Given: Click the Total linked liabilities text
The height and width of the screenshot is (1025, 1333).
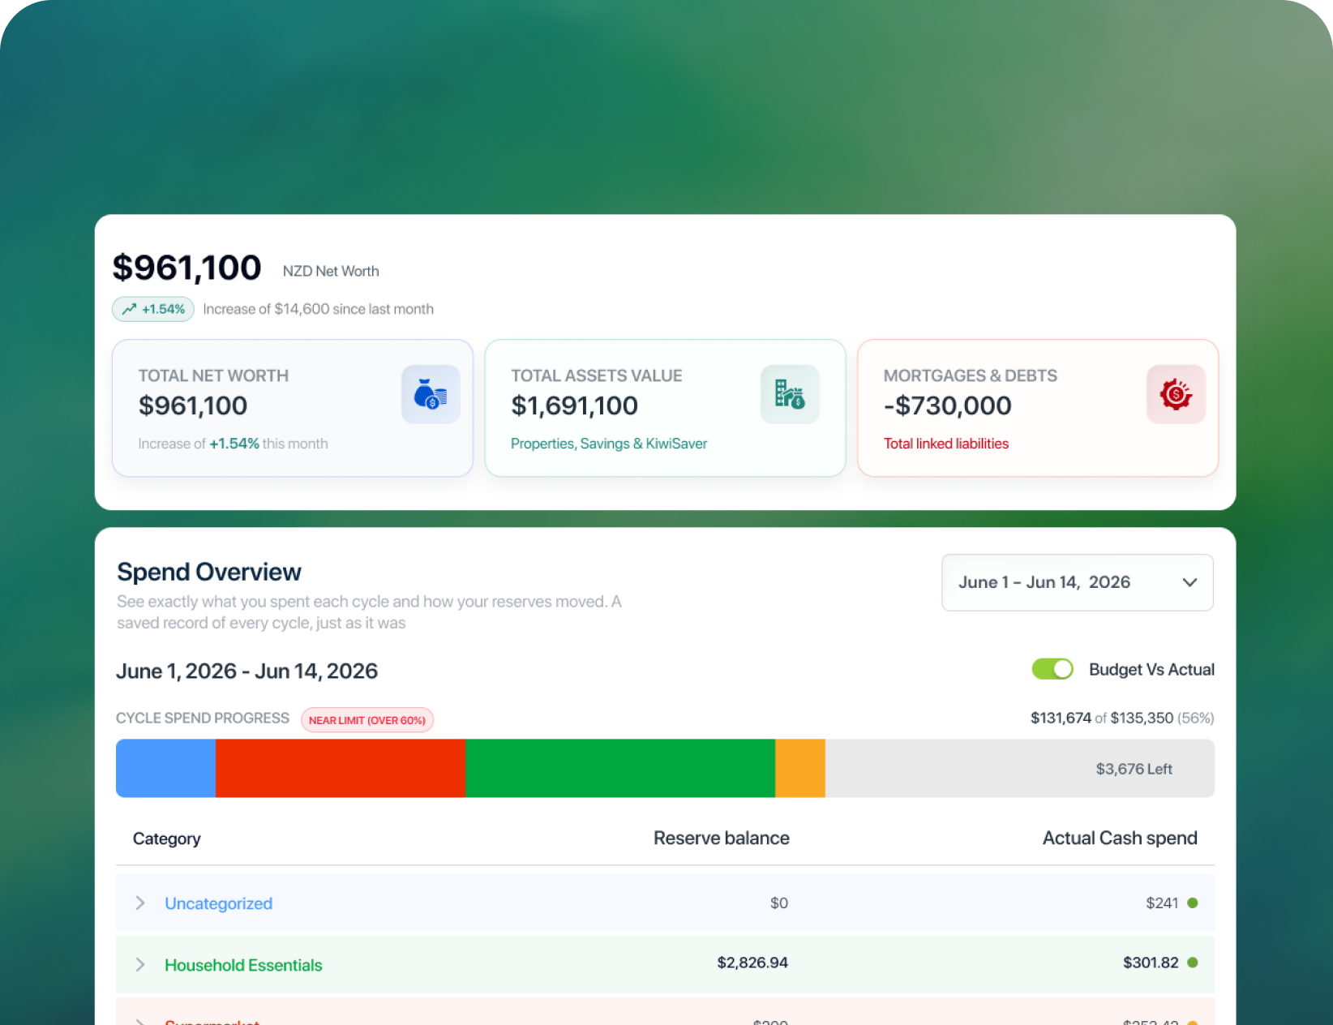Looking at the screenshot, I should click(x=946, y=444).
